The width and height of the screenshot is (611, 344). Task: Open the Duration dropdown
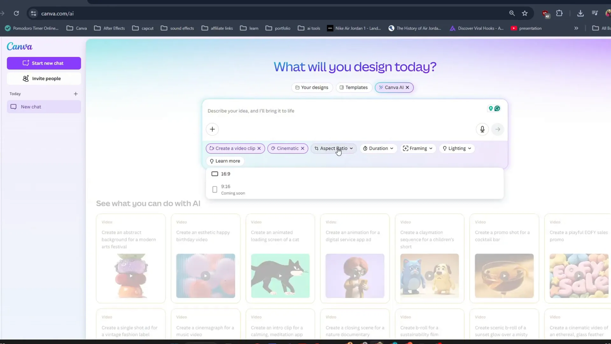pos(378,148)
